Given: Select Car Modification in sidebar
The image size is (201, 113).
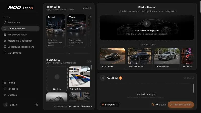Looking at the screenshot, I should coord(20,29).
